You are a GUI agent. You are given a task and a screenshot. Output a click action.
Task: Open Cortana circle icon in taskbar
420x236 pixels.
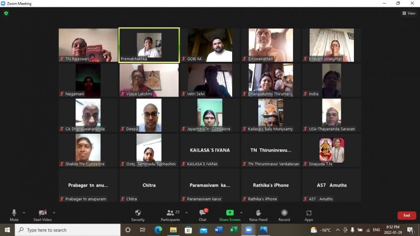coord(128,230)
